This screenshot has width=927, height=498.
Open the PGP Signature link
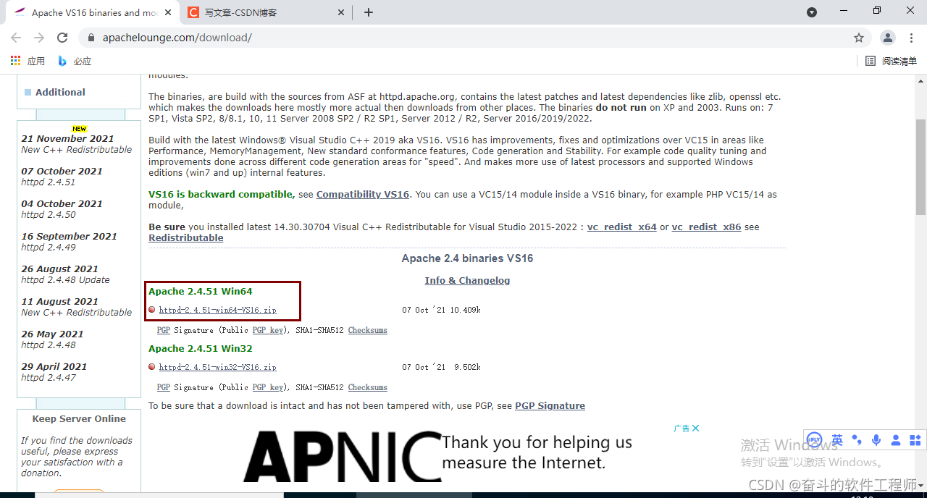point(550,406)
